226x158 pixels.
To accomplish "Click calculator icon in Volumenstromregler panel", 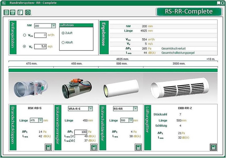I will click(x=94, y=147).
